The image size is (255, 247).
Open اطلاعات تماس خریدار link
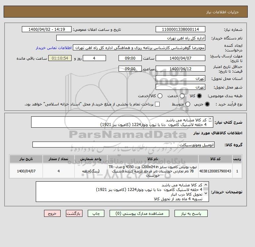click(54, 48)
